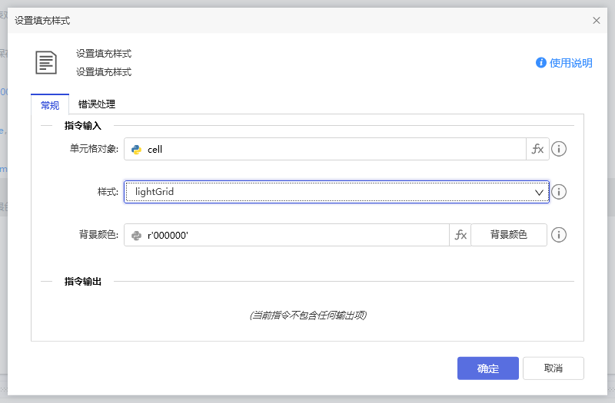The image size is (615, 403).
Task: Click the chevron arrow of 样式 combo box
Action: tap(539, 192)
